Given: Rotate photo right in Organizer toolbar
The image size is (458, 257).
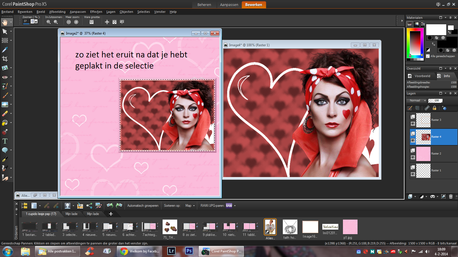Looking at the screenshot, I should pyautogui.click(x=119, y=206).
